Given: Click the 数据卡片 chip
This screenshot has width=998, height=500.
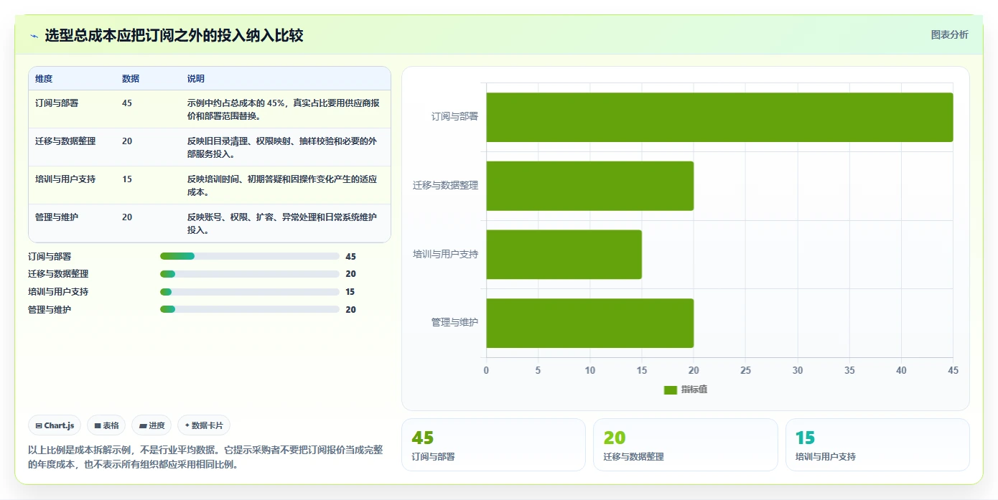Looking at the screenshot, I should (204, 425).
